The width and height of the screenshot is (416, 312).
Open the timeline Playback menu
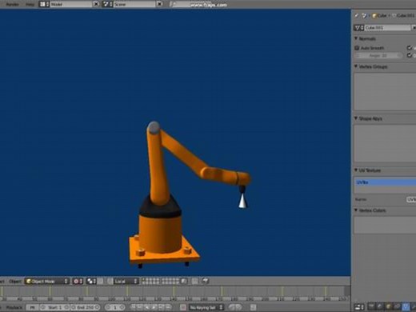[x=14, y=307]
